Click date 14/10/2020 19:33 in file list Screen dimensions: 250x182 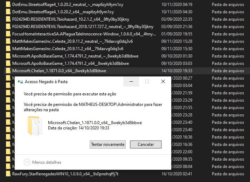click(x=177, y=71)
